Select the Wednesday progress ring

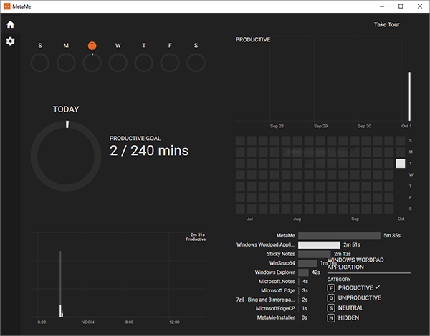[118, 63]
